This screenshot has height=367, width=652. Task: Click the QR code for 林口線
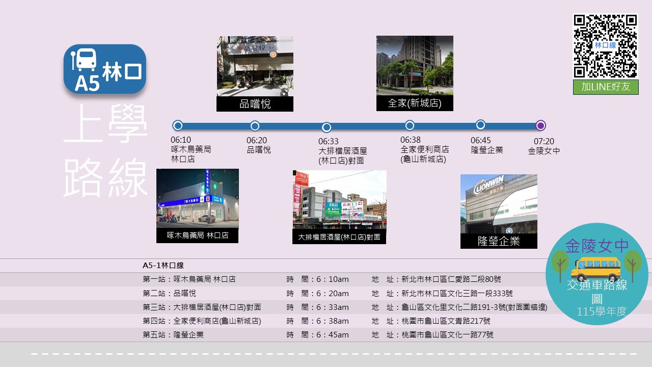click(x=605, y=46)
